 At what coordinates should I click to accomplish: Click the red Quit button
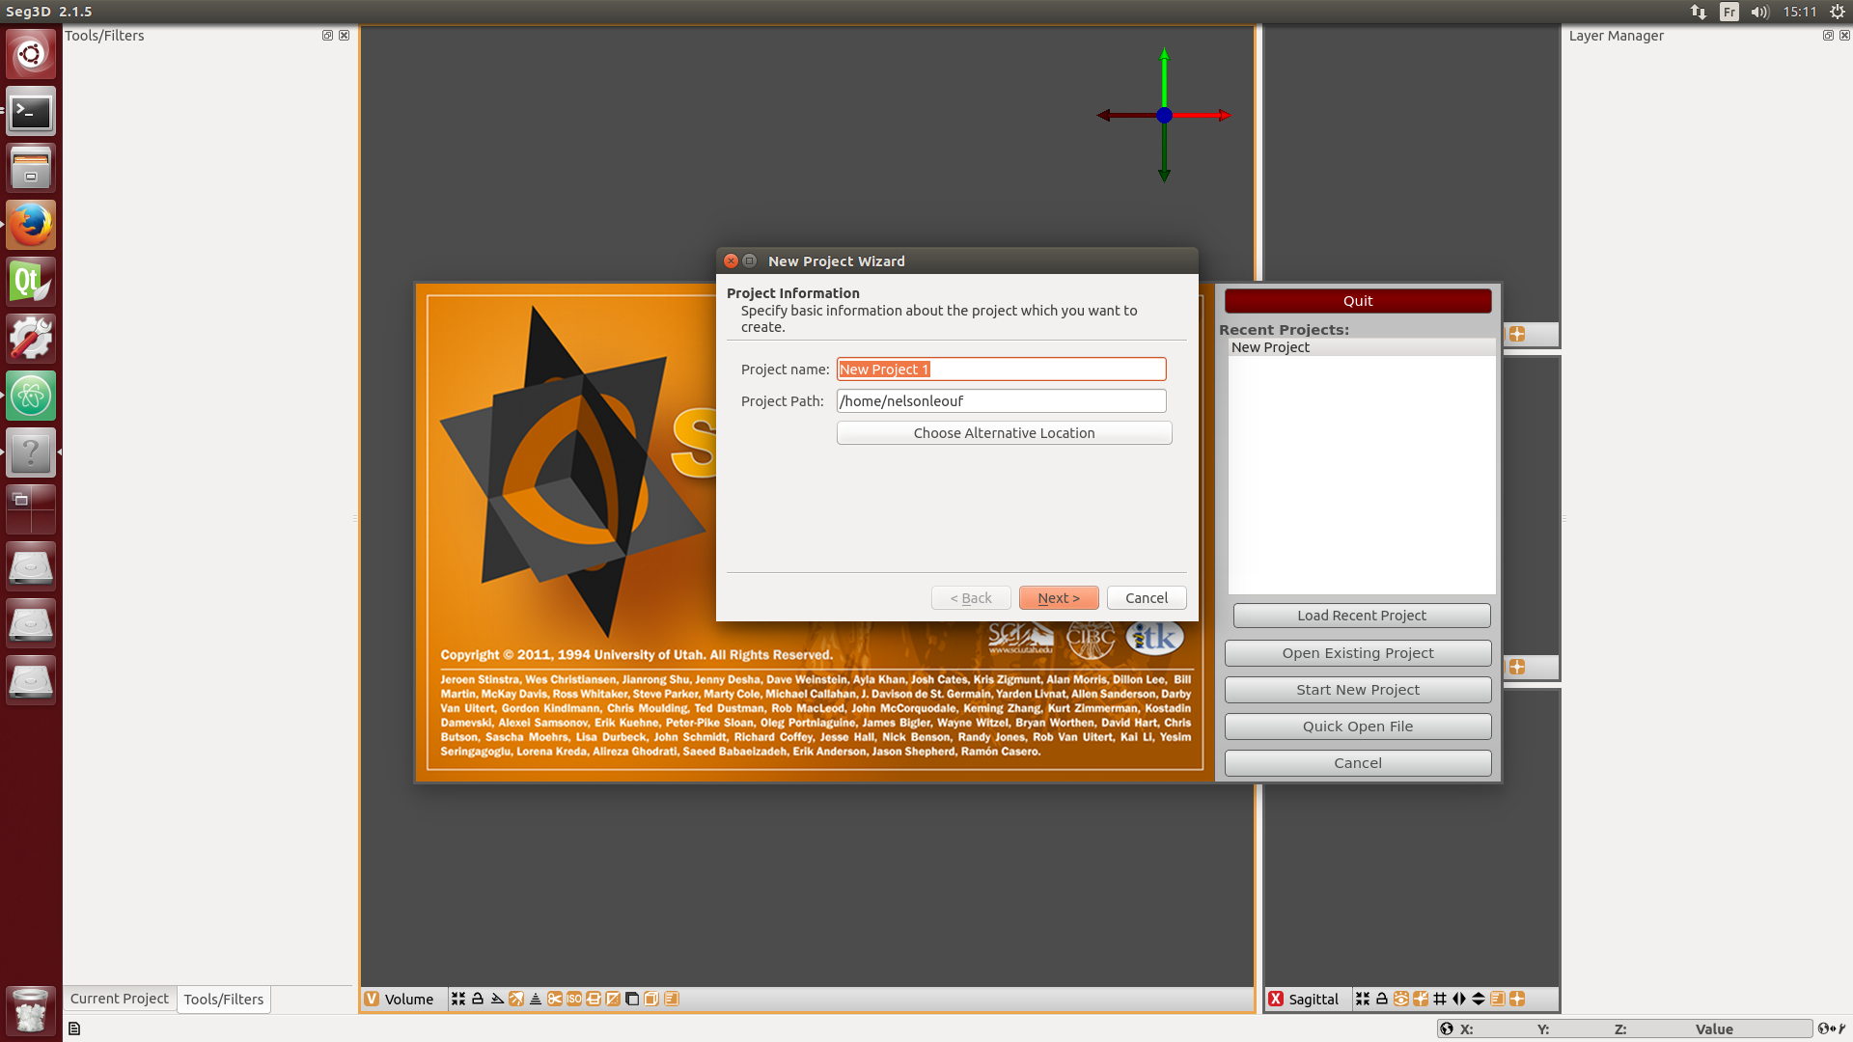[1358, 301]
